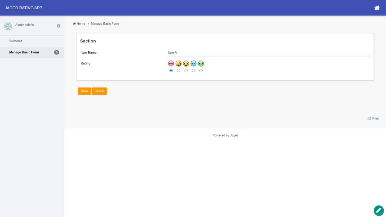Go to home via top-right house icon
The width and height of the screenshot is (386, 217).
377,8
